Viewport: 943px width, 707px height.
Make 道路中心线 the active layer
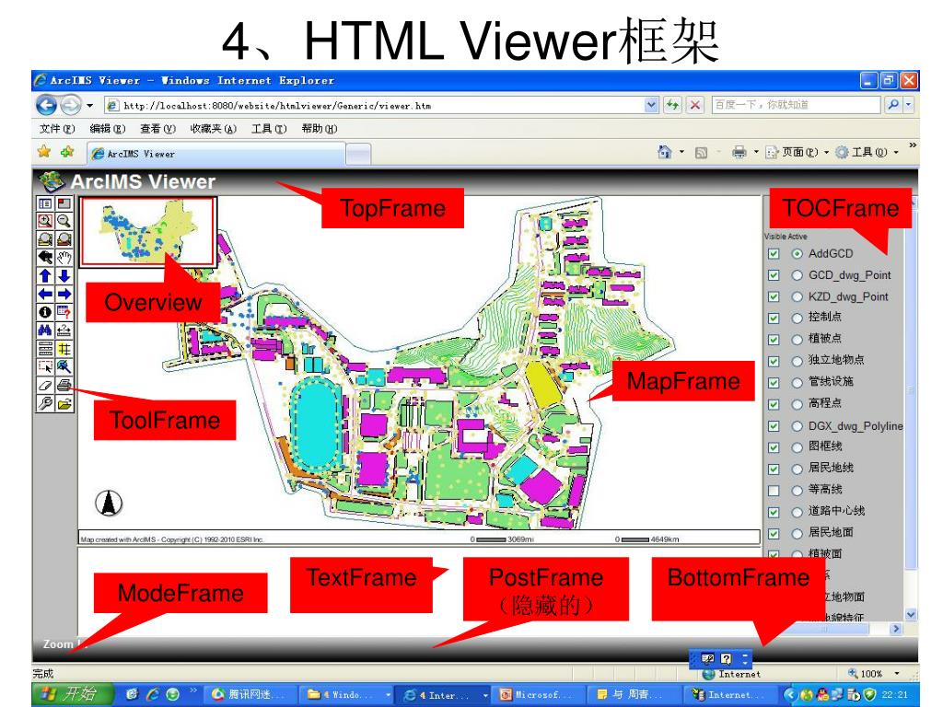point(797,512)
